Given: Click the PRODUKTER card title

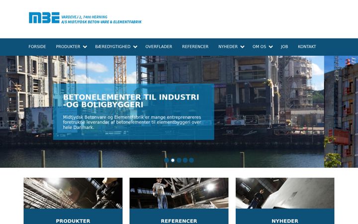Looking at the screenshot, I should pos(73,221).
